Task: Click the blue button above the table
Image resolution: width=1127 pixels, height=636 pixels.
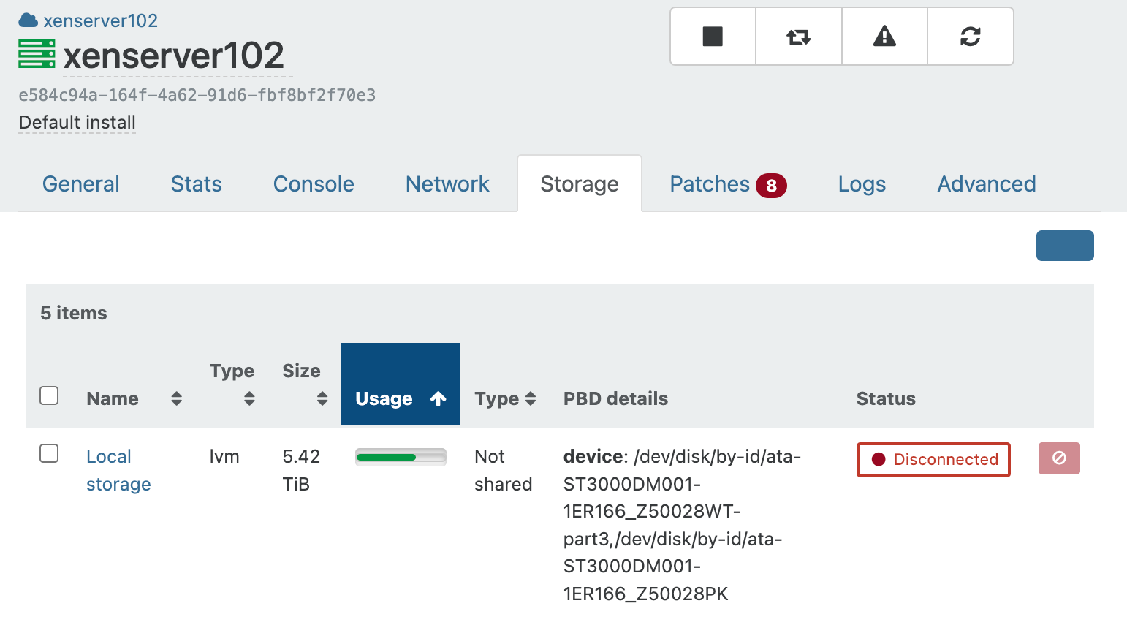Action: [1065, 246]
